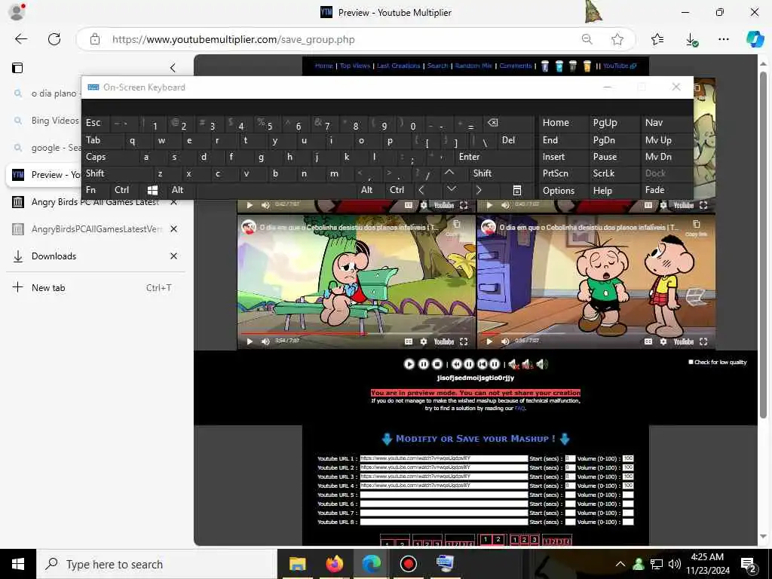772x579 pixels.
Task: Click the left arrow key on On-Screen Keyboard
Action: [x=421, y=190]
